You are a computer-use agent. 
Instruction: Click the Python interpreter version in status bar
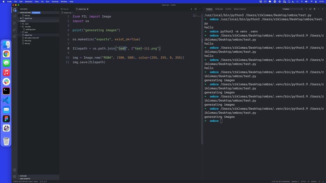click(22, 181)
